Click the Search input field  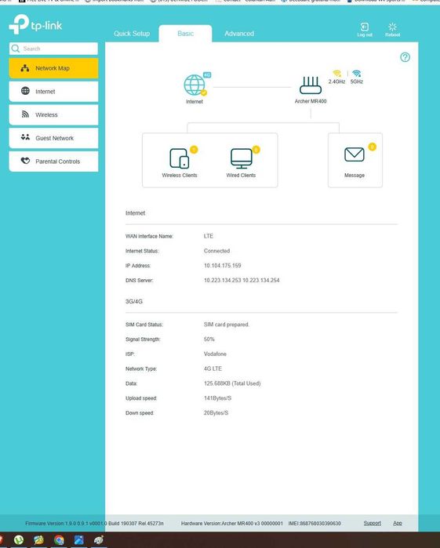tap(53, 49)
